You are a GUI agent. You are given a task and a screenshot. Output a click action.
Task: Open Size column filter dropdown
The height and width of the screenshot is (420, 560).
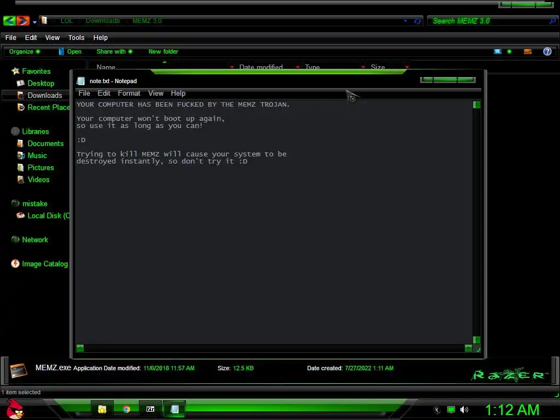point(407,67)
